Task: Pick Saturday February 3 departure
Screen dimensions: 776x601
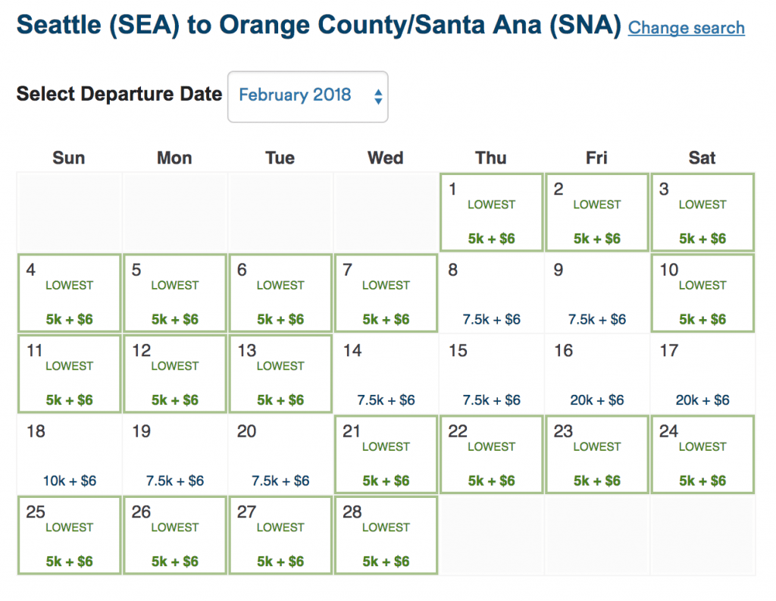Action: point(702,213)
